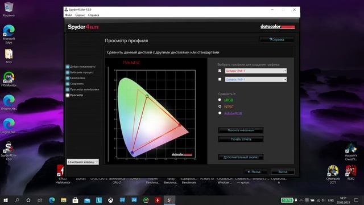This screenshot has height=205, width=364.
Task: Open the Assassin's Creed V... desktop shortcut
Action: tap(351, 151)
